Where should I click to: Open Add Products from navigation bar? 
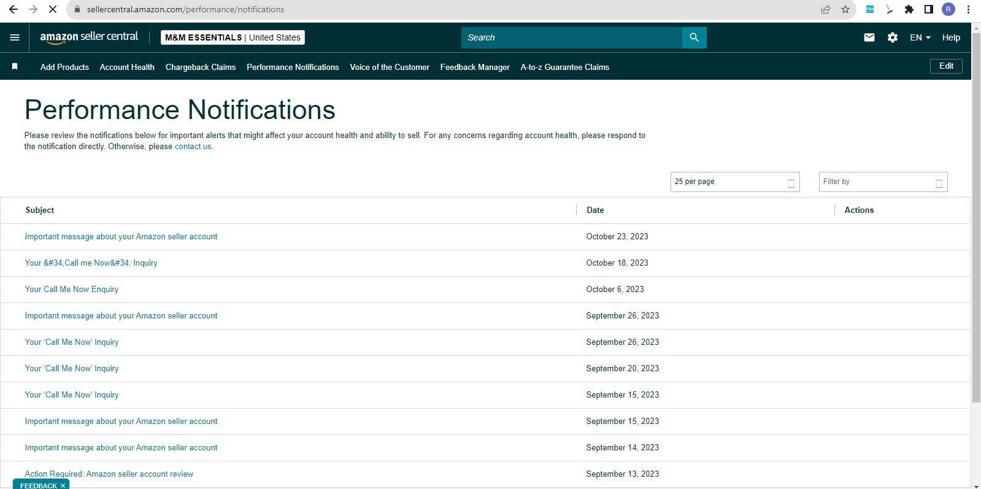[64, 67]
